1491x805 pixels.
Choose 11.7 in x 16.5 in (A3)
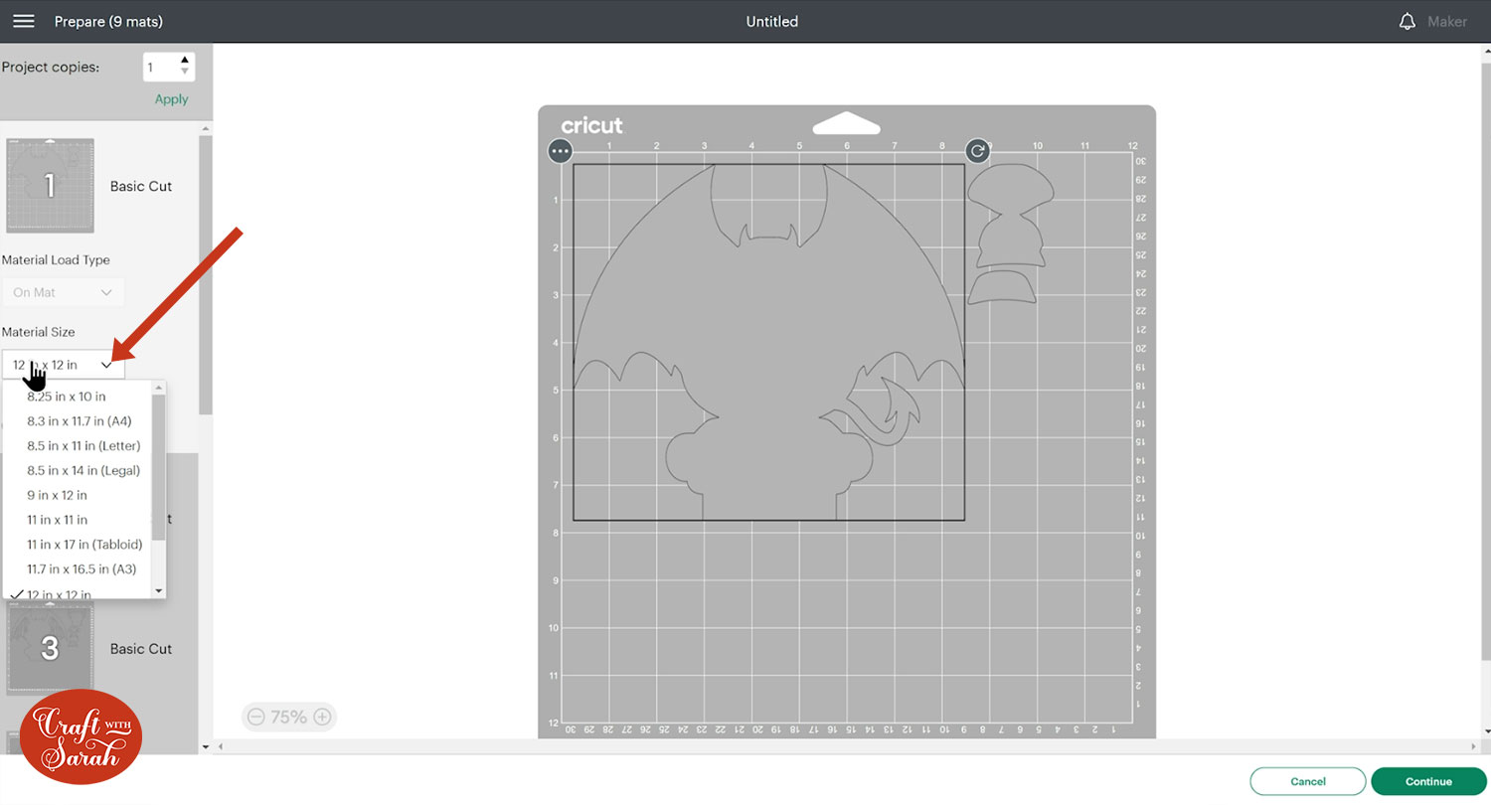coord(82,569)
